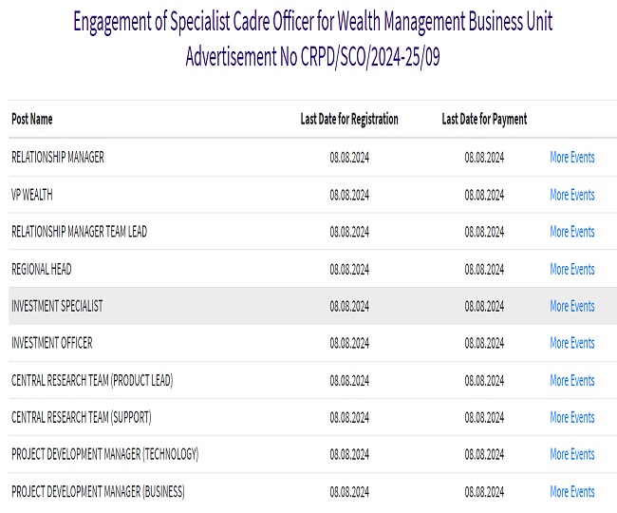
Task: Open More Events for Project Development Manager (Business)
Action: coord(571,491)
